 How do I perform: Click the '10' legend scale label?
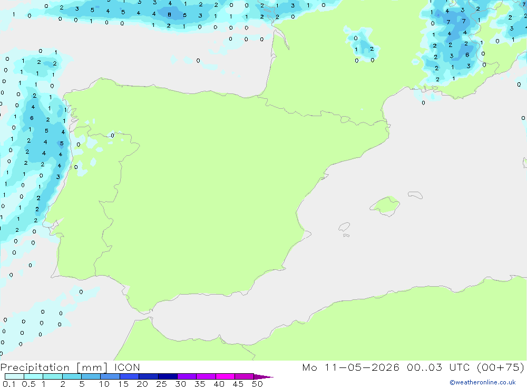coord(104,384)
